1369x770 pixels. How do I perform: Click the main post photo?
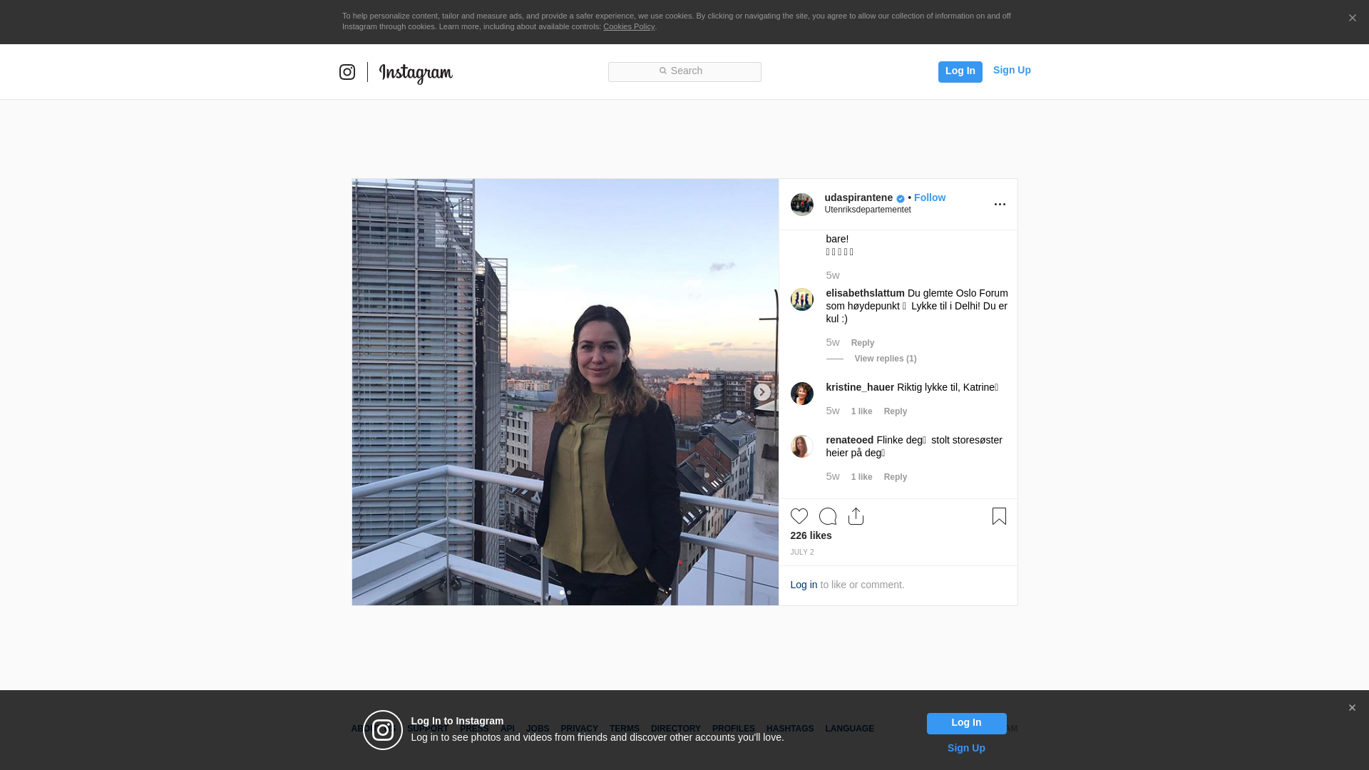pos(565,392)
